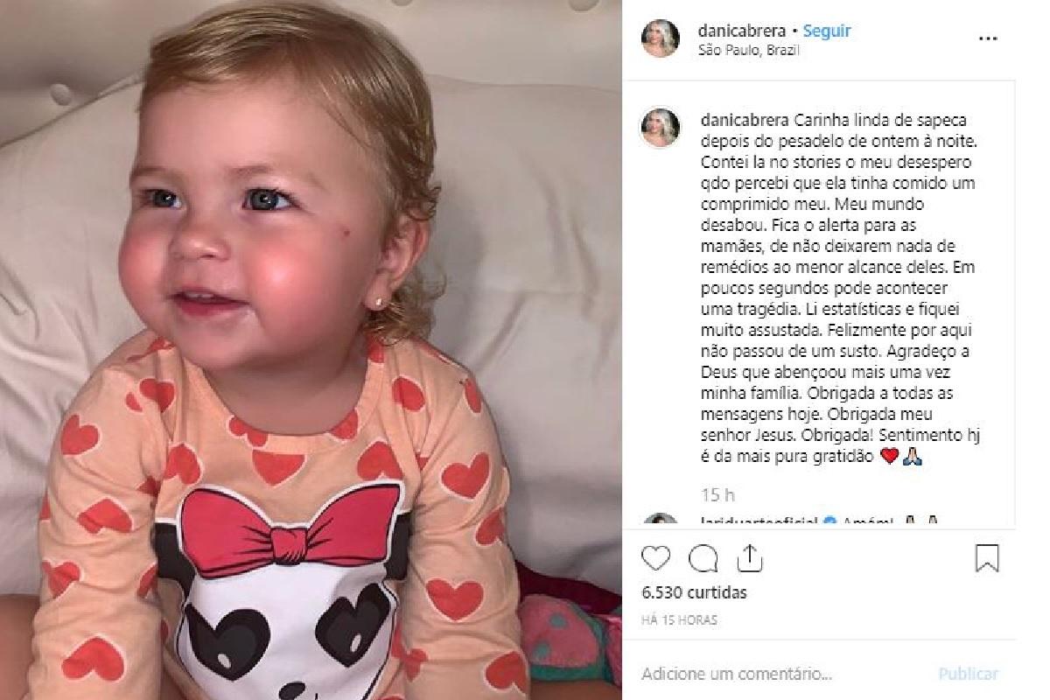Click the 15 h caption time label
Screen dimensions: 1050x700
coord(717,495)
